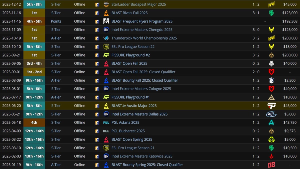Click the IEM icon beside Intel Extreme Masters Cologne

coord(106,89)
